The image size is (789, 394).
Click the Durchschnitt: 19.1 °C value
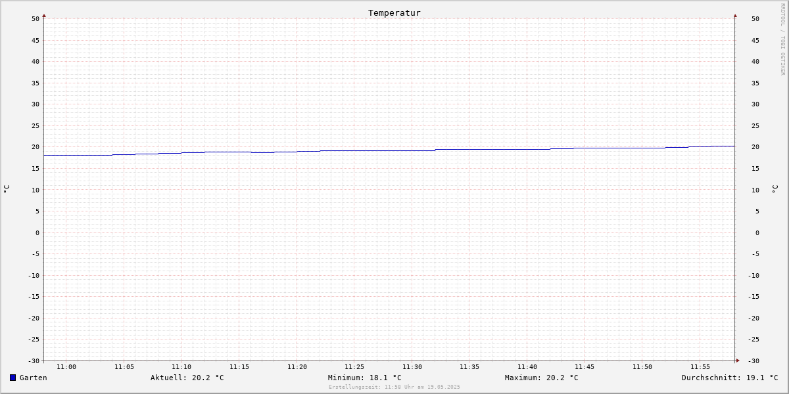click(730, 378)
